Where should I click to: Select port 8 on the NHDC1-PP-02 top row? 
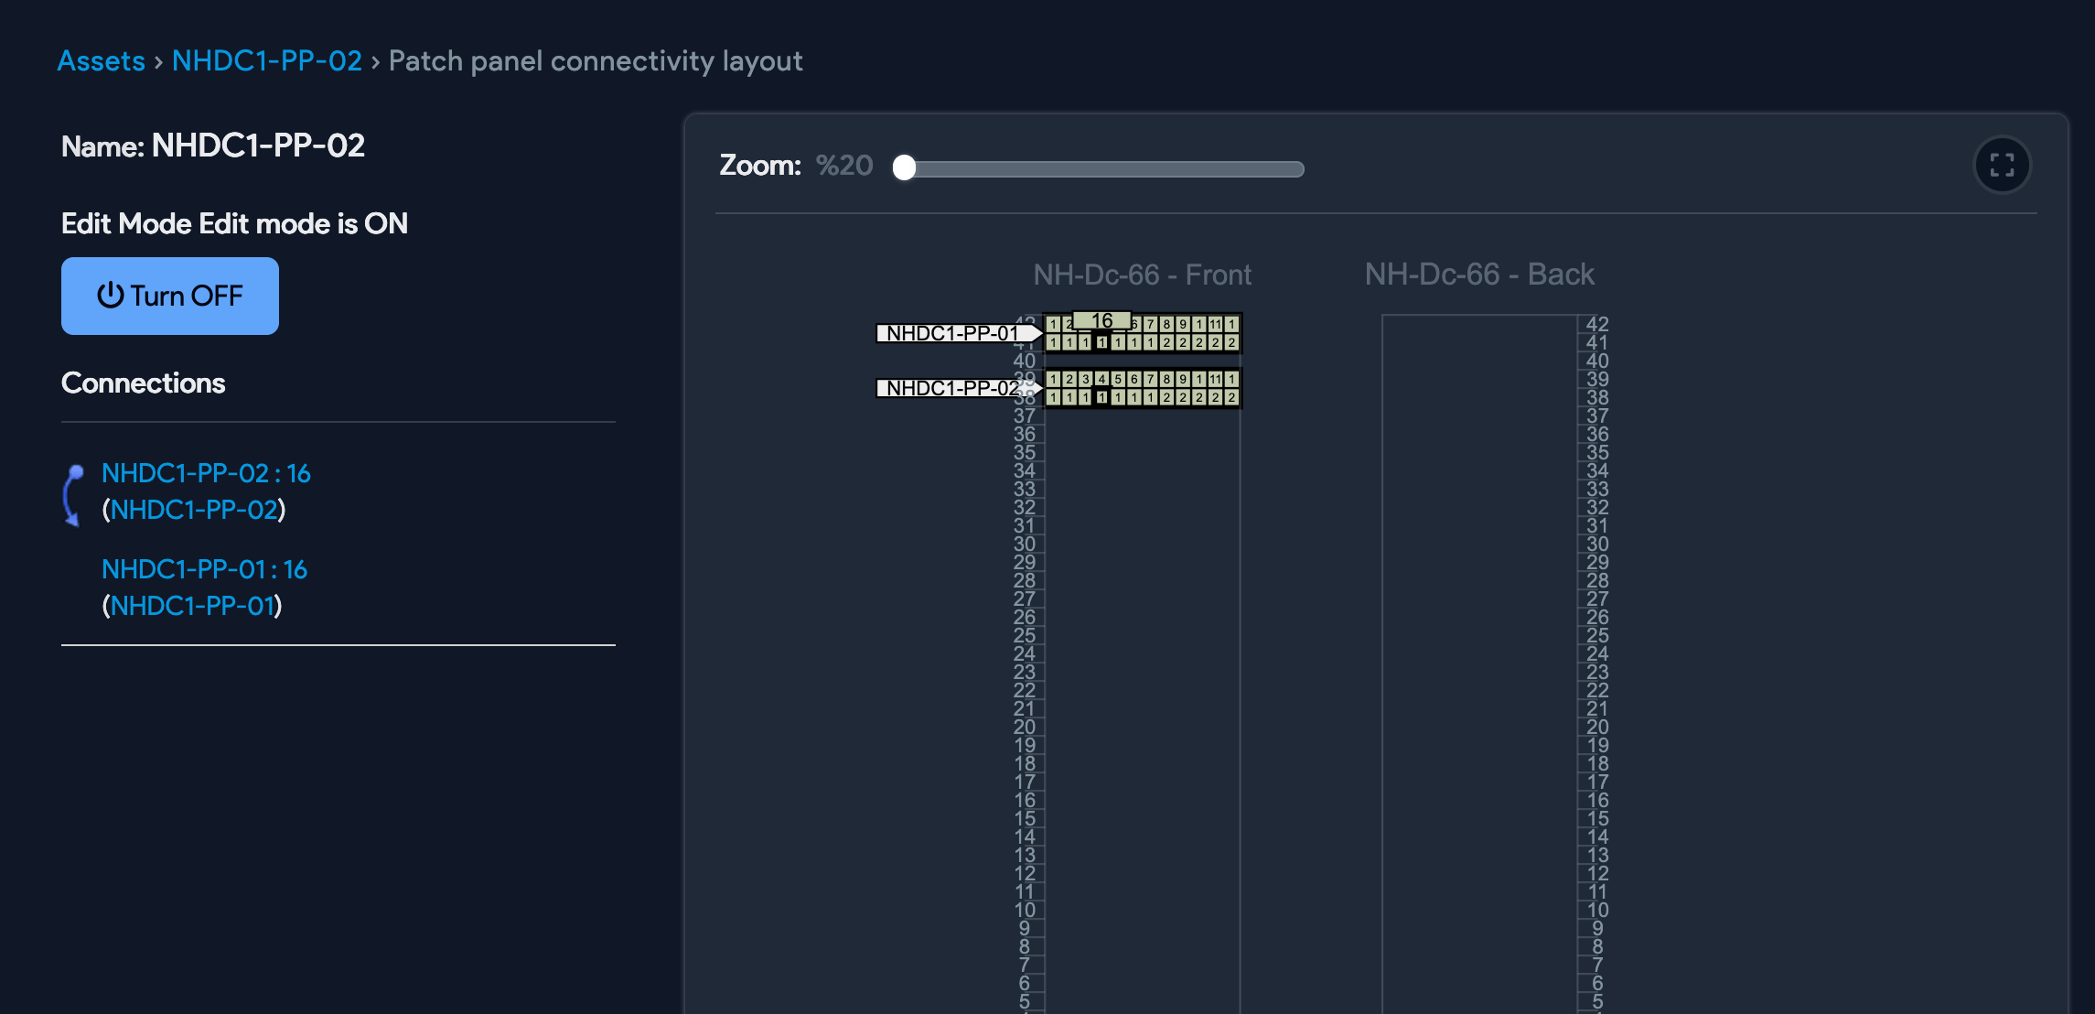click(x=1166, y=378)
